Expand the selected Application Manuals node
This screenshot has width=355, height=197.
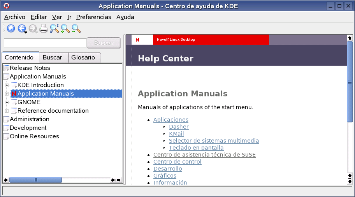7,94
